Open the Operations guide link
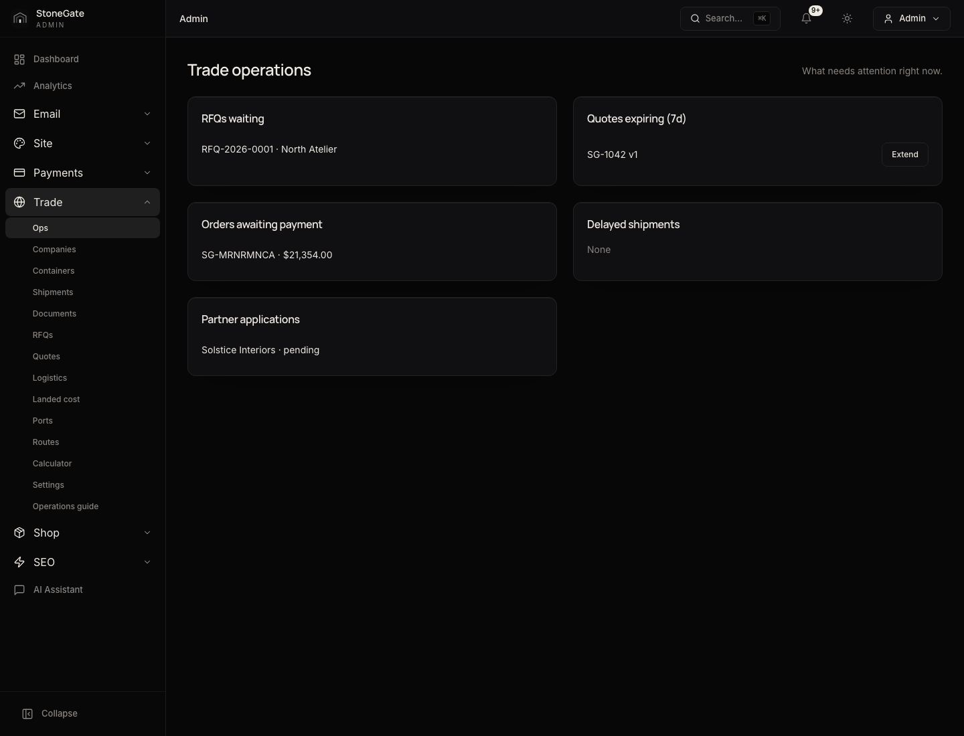This screenshot has width=964, height=736. [x=82, y=507]
